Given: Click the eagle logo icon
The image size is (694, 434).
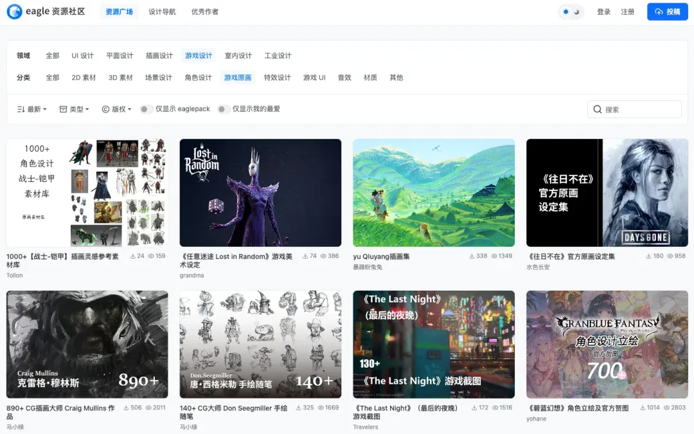Looking at the screenshot, I should pyautogui.click(x=14, y=12).
